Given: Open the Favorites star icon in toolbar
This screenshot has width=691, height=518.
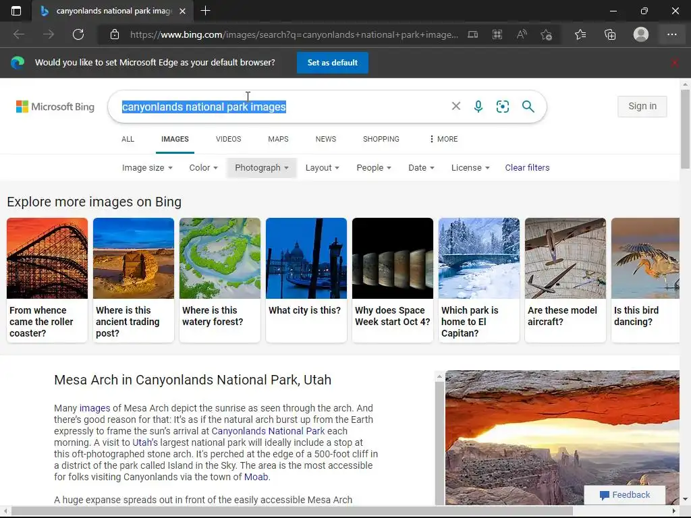Looking at the screenshot, I should [x=580, y=34].
